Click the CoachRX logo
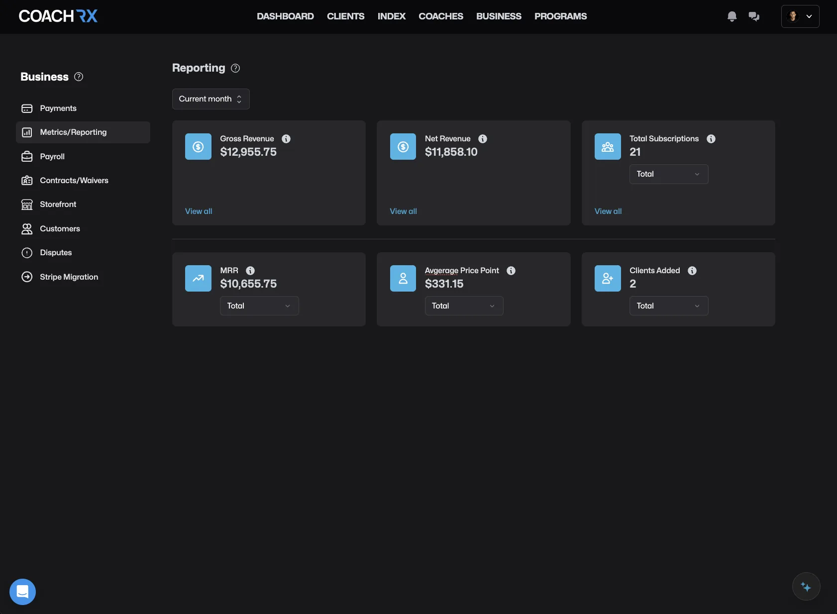 coord(58,16)
